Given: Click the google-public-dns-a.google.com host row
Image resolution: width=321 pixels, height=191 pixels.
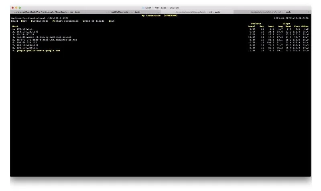Looking at the screenshot, I should (x=38, y=51).
